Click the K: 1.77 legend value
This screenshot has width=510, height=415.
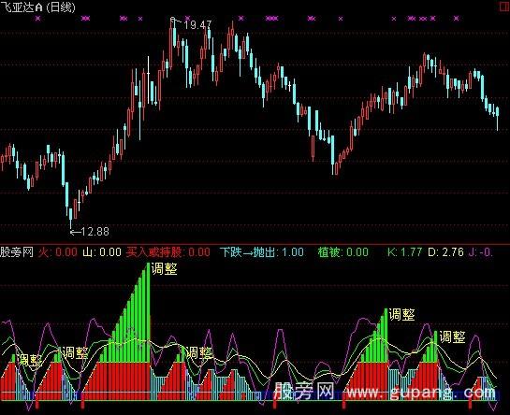click(x=404, y=252)
